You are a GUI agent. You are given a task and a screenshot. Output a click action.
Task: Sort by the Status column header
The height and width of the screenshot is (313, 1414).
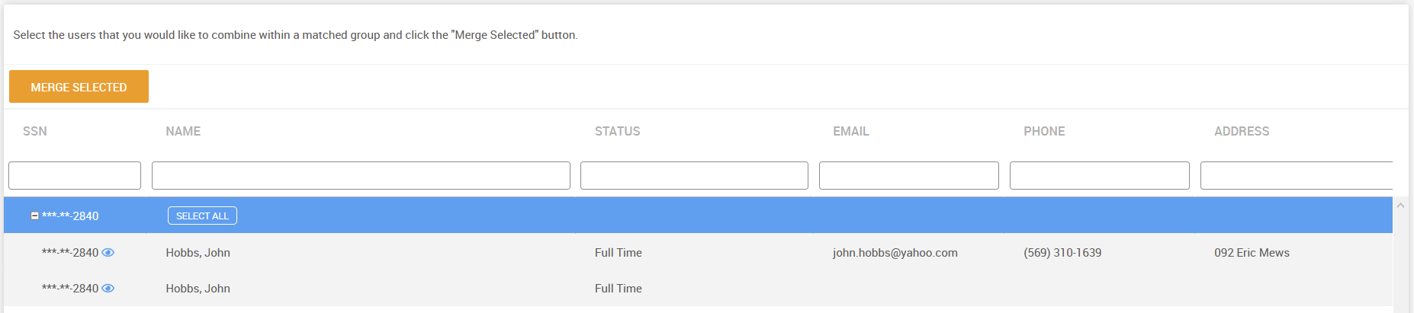click(x=618, y=132)
